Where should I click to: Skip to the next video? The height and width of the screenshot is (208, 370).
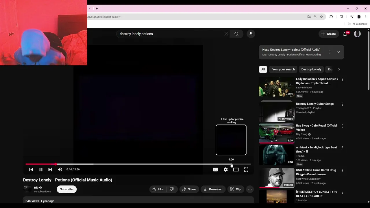(50, 170)
